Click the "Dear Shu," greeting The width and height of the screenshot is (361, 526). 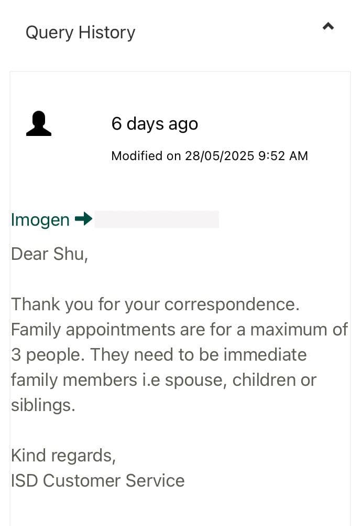pyautogui.click(x=49, y=254)
